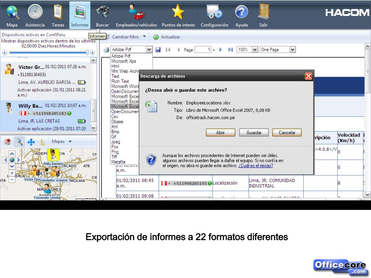Go to next report page
The image size is (371, 278).
coord(221,50)
